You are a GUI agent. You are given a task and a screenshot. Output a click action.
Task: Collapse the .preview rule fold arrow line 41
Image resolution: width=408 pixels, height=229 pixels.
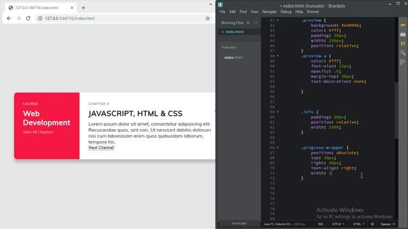278,20
